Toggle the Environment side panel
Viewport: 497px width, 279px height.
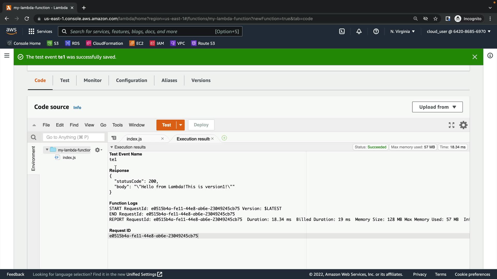coord(33,158)
